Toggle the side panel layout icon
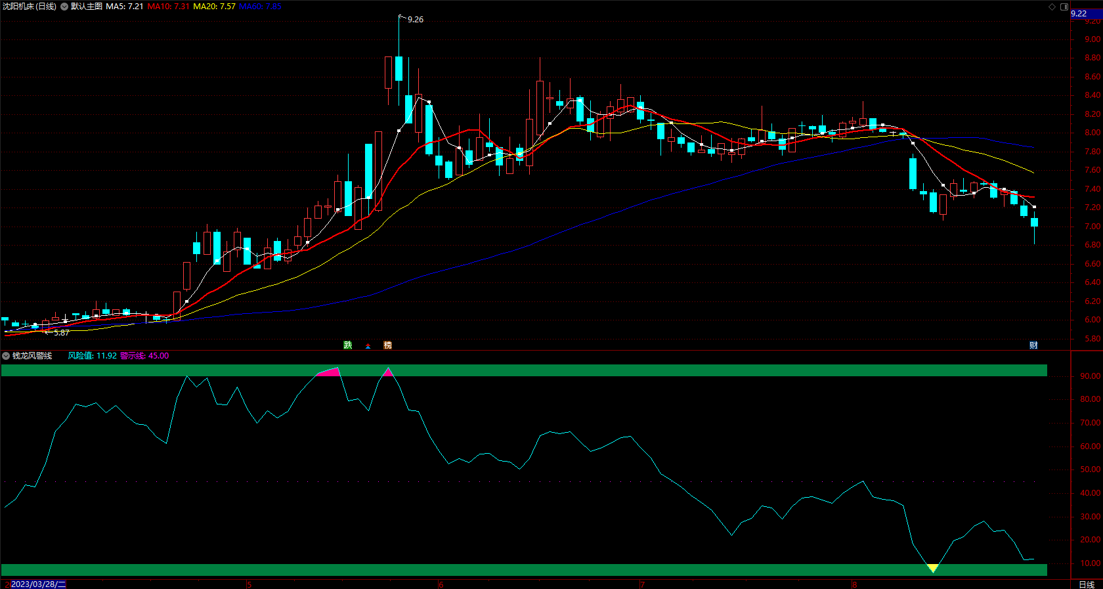The height and width of the screenshot is (589, 1103). 1064,7
